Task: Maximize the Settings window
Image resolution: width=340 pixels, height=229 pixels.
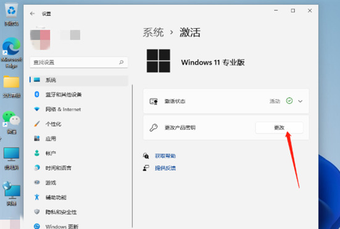Action: (293, 10)
